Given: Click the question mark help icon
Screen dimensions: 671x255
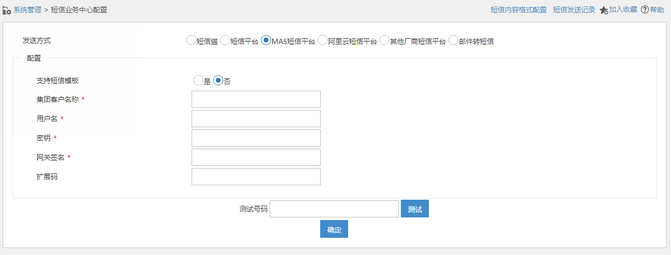Looking at the screenshot, I should pos(645,10).
